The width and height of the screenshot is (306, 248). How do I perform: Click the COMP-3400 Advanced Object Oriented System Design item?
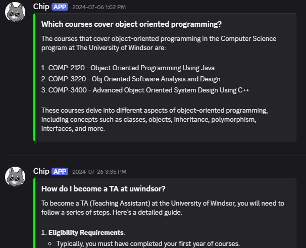pos(145,90)
